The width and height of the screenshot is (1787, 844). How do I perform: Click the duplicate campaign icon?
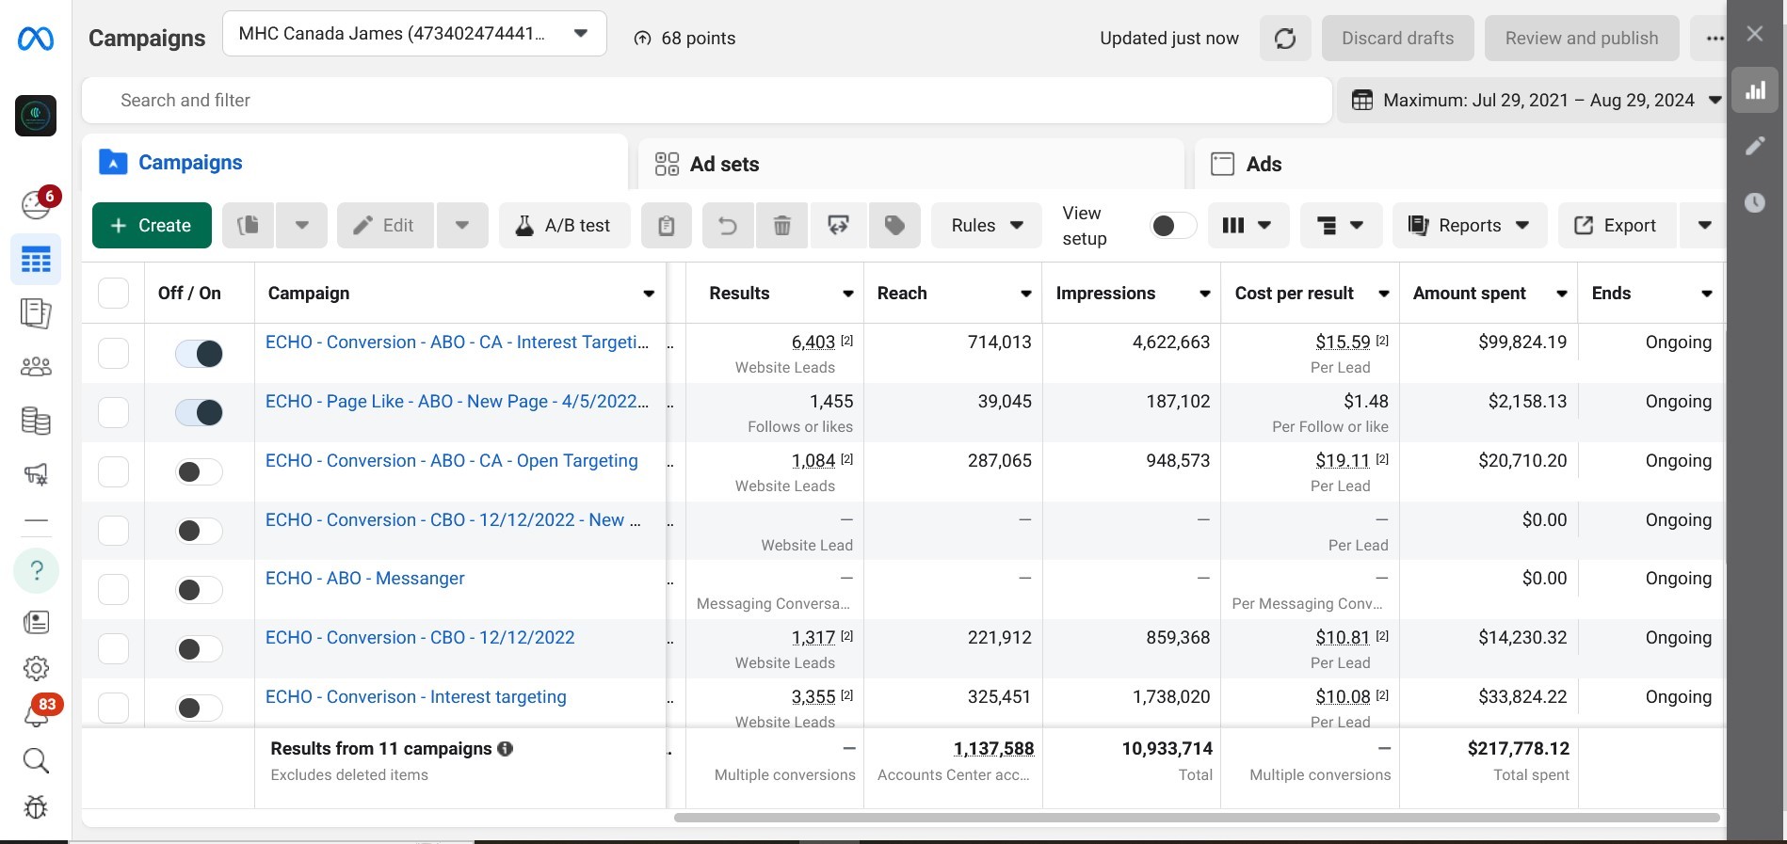coord(249,226)
